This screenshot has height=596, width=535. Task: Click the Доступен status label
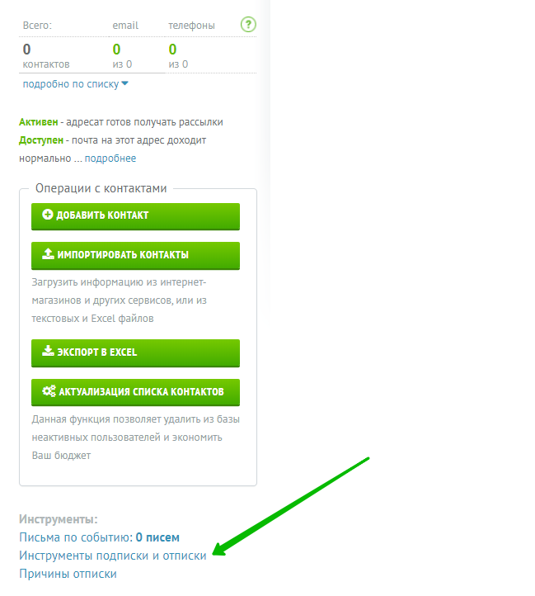pyautogui.click(x=41, y=140)
